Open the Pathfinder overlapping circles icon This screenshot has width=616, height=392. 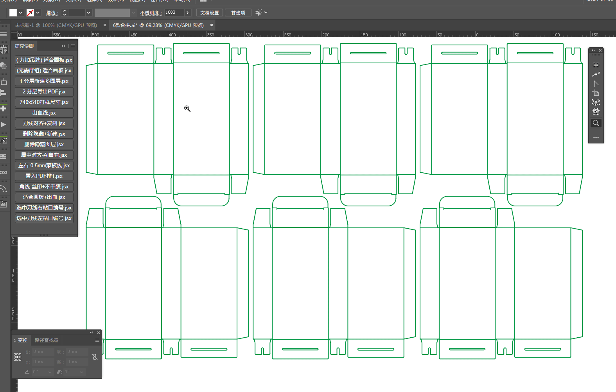click(x=4, y=66)
